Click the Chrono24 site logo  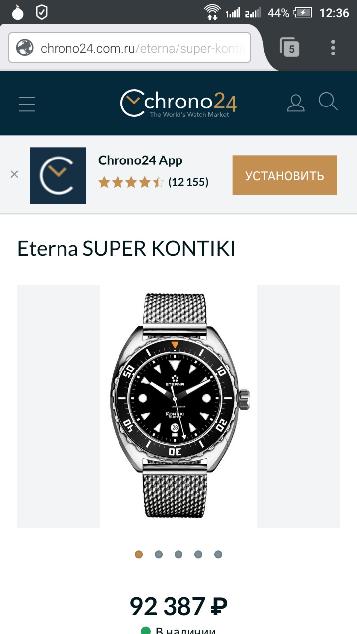[178, 103]
